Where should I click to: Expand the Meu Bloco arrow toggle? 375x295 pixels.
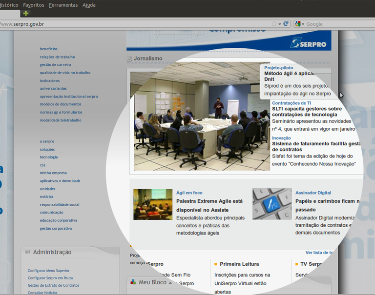(x=170, y=283)
